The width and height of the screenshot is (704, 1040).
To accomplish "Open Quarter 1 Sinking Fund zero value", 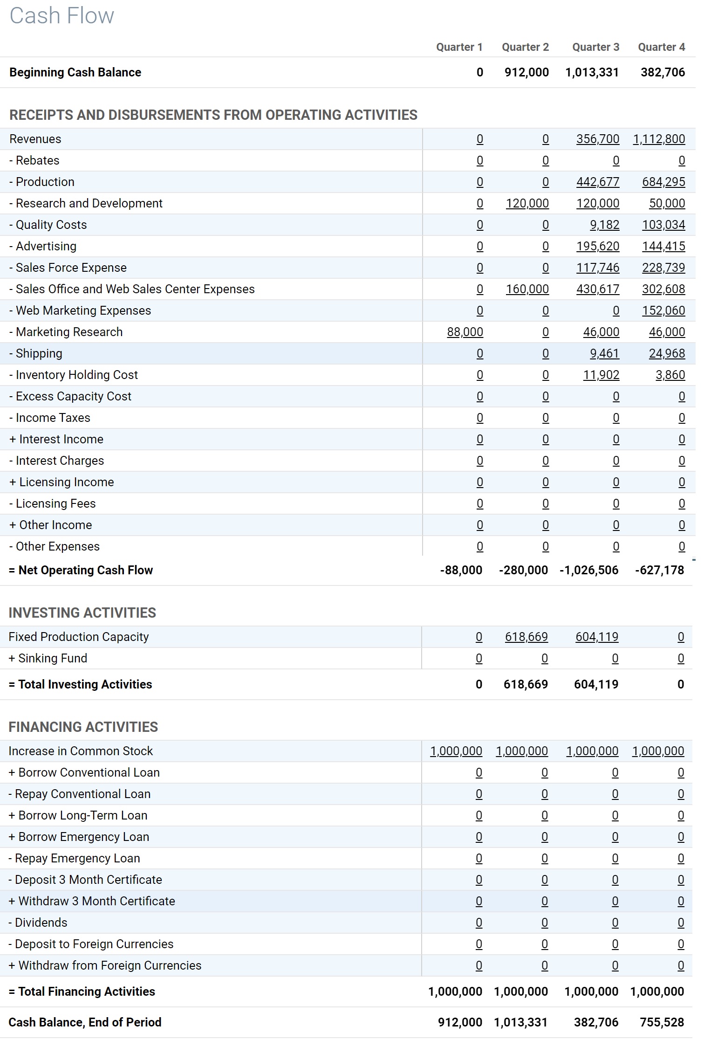I will point(479,658).
